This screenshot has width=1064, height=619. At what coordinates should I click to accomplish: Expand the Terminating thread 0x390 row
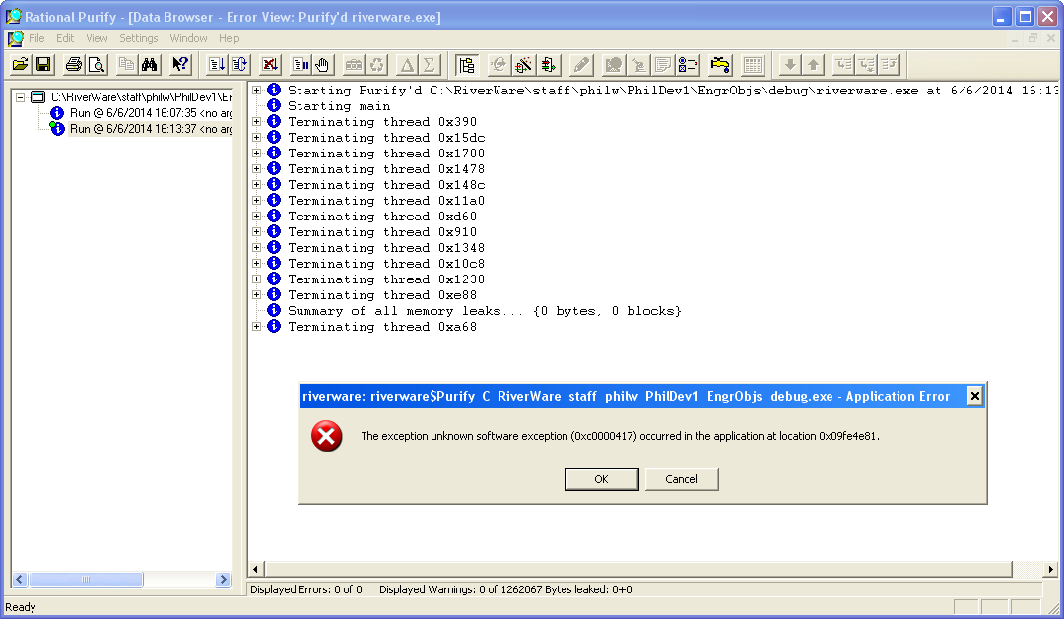coord(256,122)
